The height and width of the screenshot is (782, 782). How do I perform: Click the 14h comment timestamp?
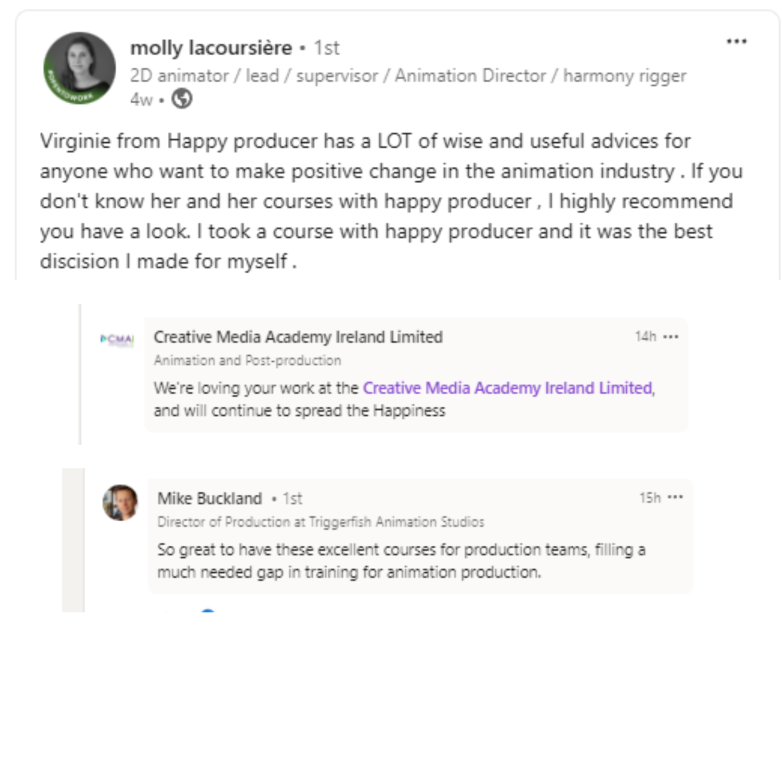[646, 337]
